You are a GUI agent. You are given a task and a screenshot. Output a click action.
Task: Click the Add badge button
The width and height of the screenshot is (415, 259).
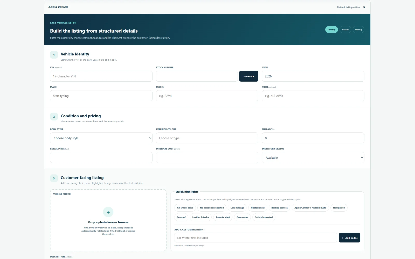pyautogui.click(x=349, y=238)
